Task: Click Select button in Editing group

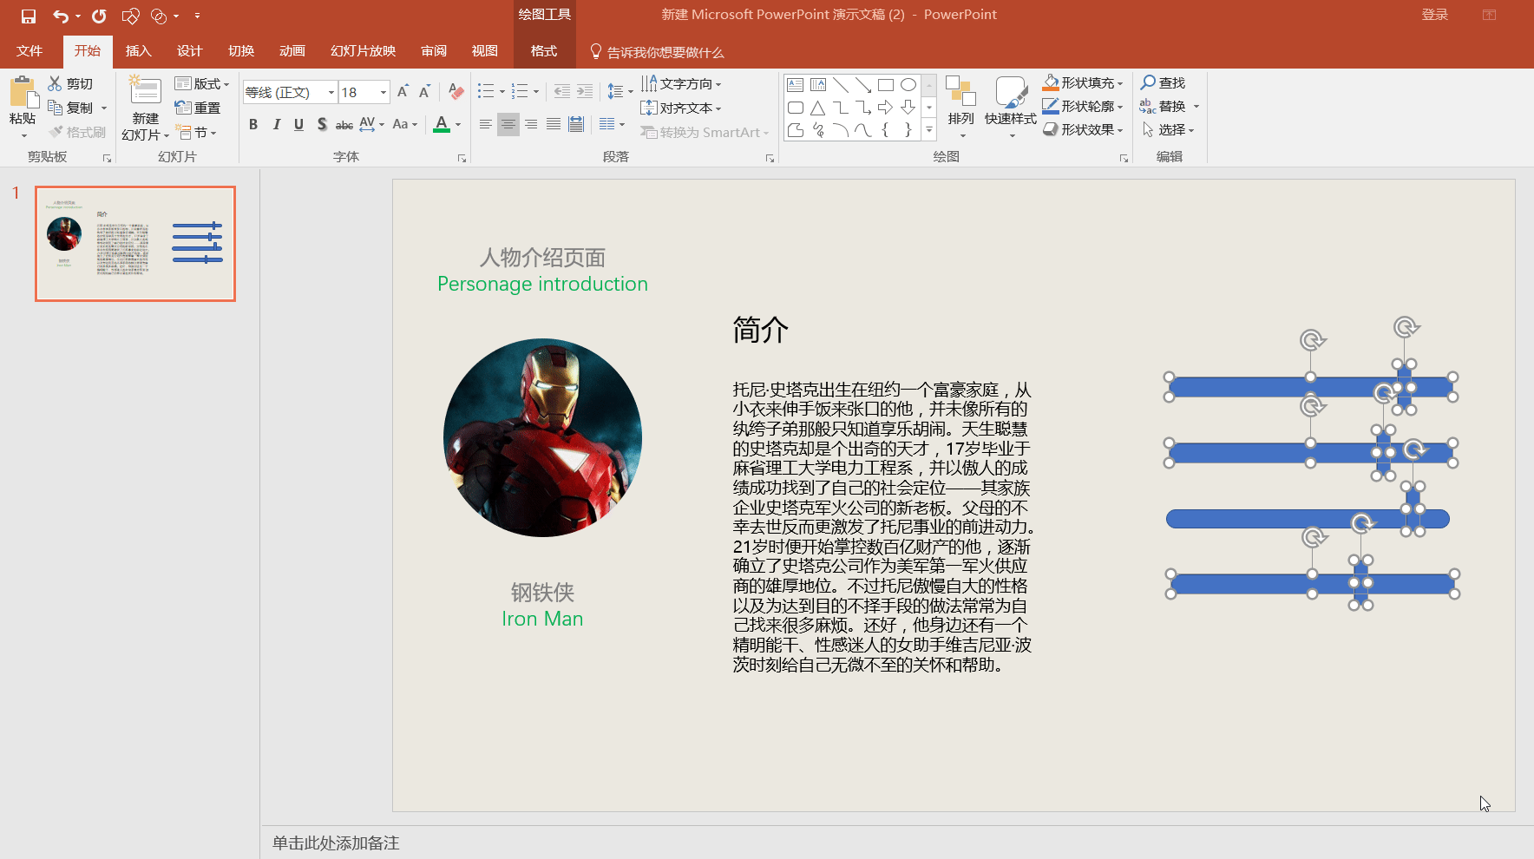Action: [1168, 129]
